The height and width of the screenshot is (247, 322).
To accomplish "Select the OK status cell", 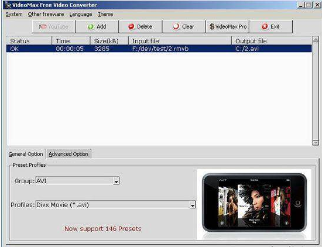I will point(15,49).
